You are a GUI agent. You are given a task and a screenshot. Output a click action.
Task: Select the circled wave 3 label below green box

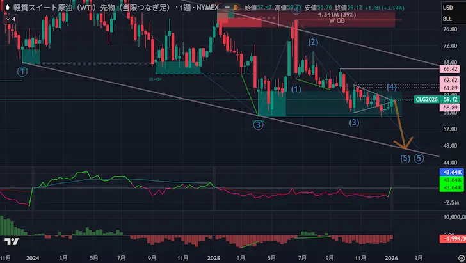(x=258, y=125)
